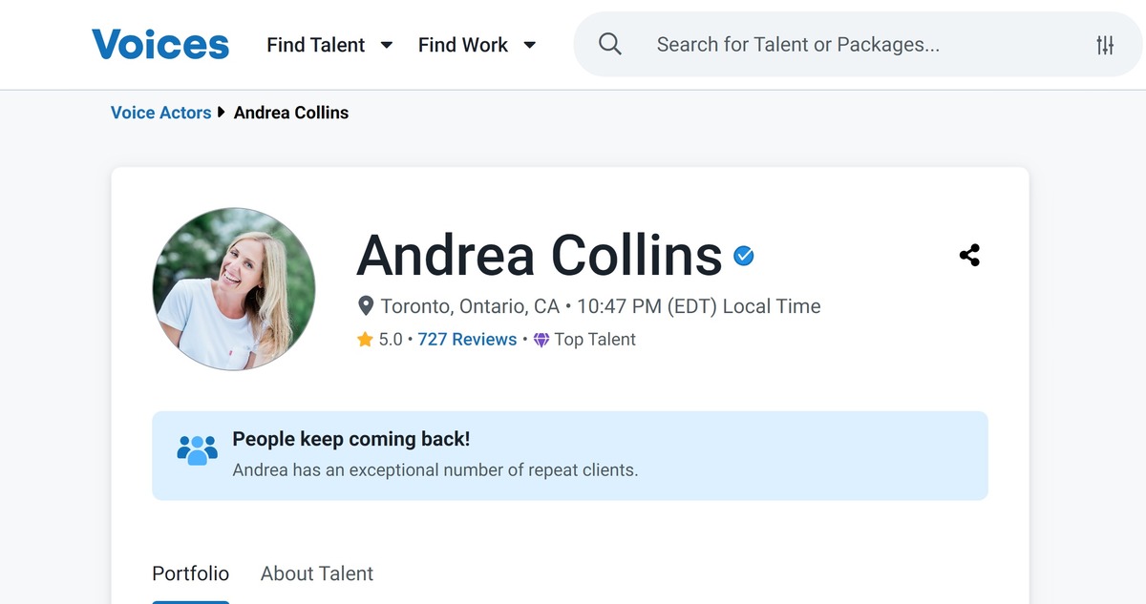This screenshot has height=604, width=1146.
Task: Click the verified checkmark badge beside the name
Action: [743, 255]
